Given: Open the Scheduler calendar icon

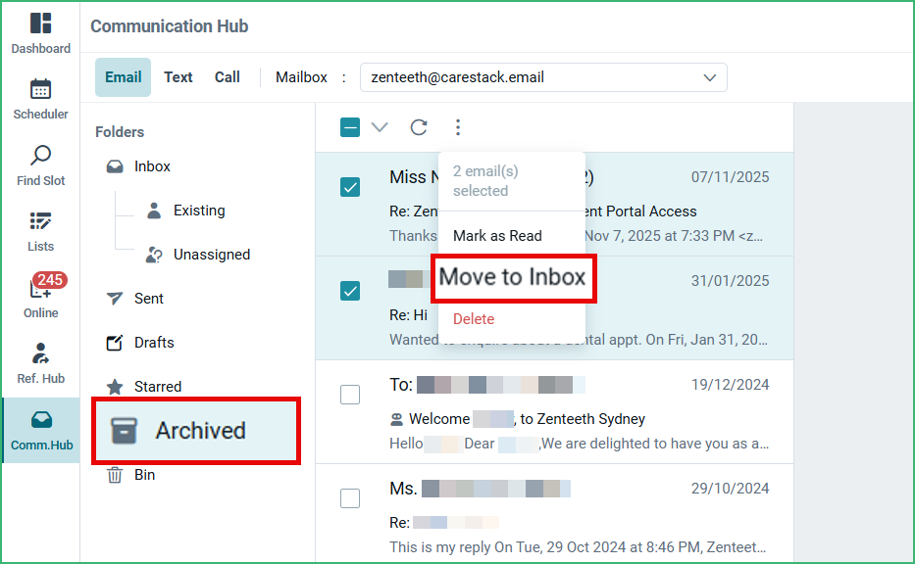Looking at the screenshot, I should tap(41, 89).
